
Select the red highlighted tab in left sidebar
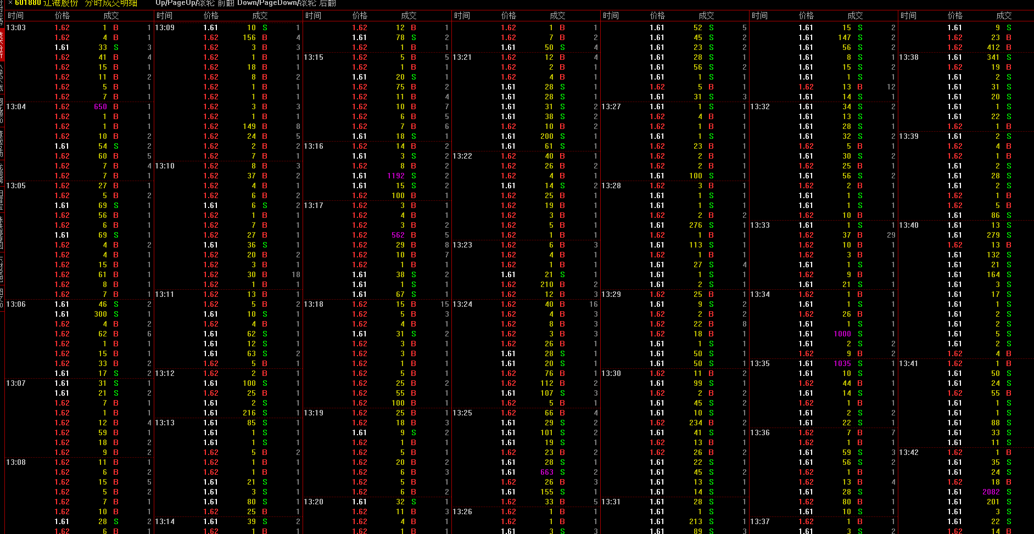[x=2, y=44]
